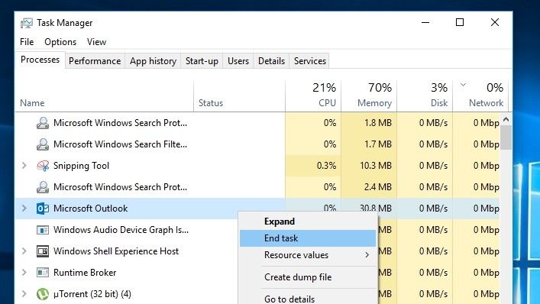The width and height of the screenshot is (540, 304).
Task: Switch to the Details tab
Action: pyautogui.click(x=271, y=61)
